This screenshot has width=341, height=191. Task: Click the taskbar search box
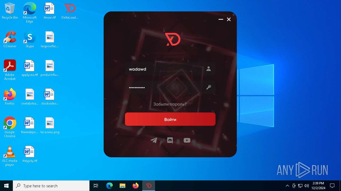click(51, 186)
